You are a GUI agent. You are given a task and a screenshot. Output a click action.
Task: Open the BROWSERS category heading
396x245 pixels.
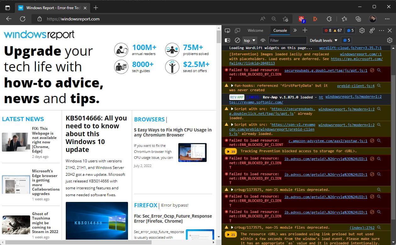click(149, 119)
